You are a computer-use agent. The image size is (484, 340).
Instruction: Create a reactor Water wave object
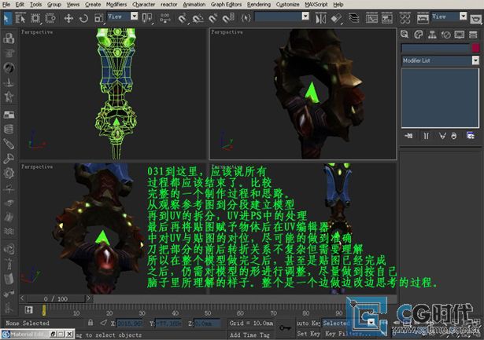pyautogui.click(x=9, y=232)
